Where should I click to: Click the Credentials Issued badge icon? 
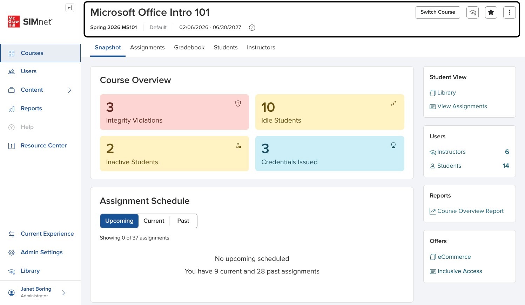[393, 145]
